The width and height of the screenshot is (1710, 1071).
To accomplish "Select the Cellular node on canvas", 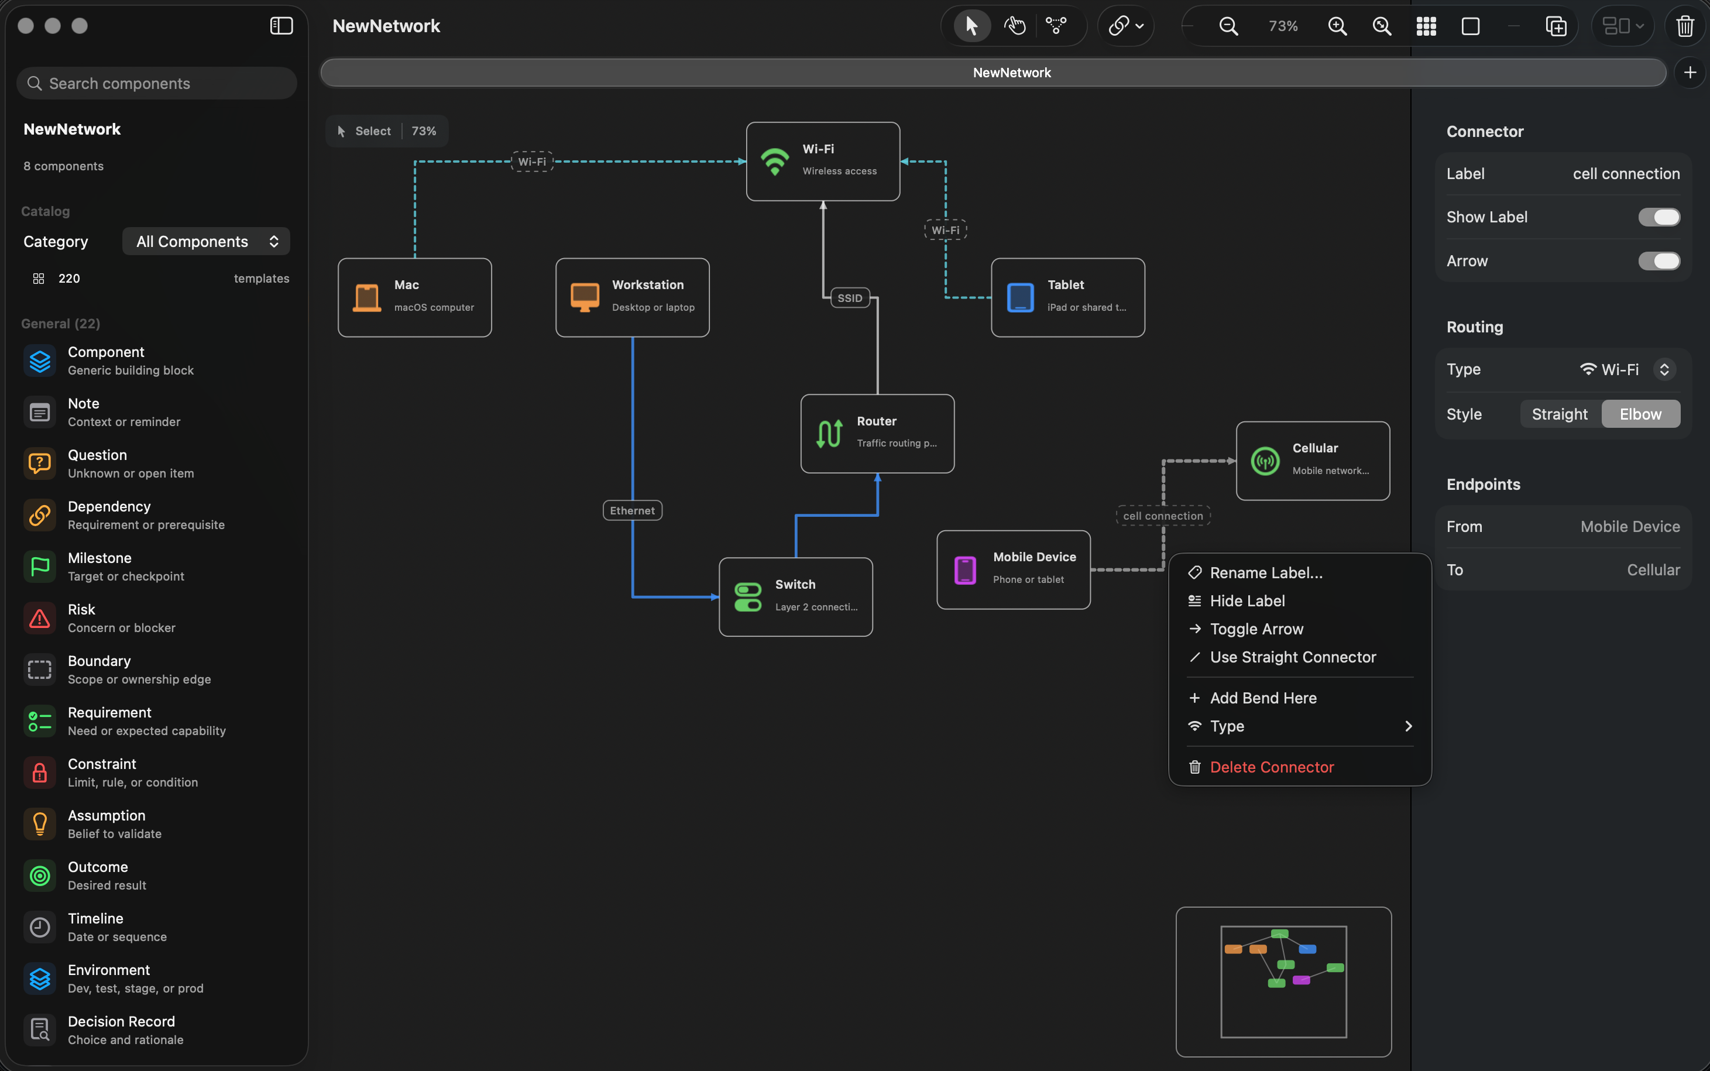I will (1313, 461).
